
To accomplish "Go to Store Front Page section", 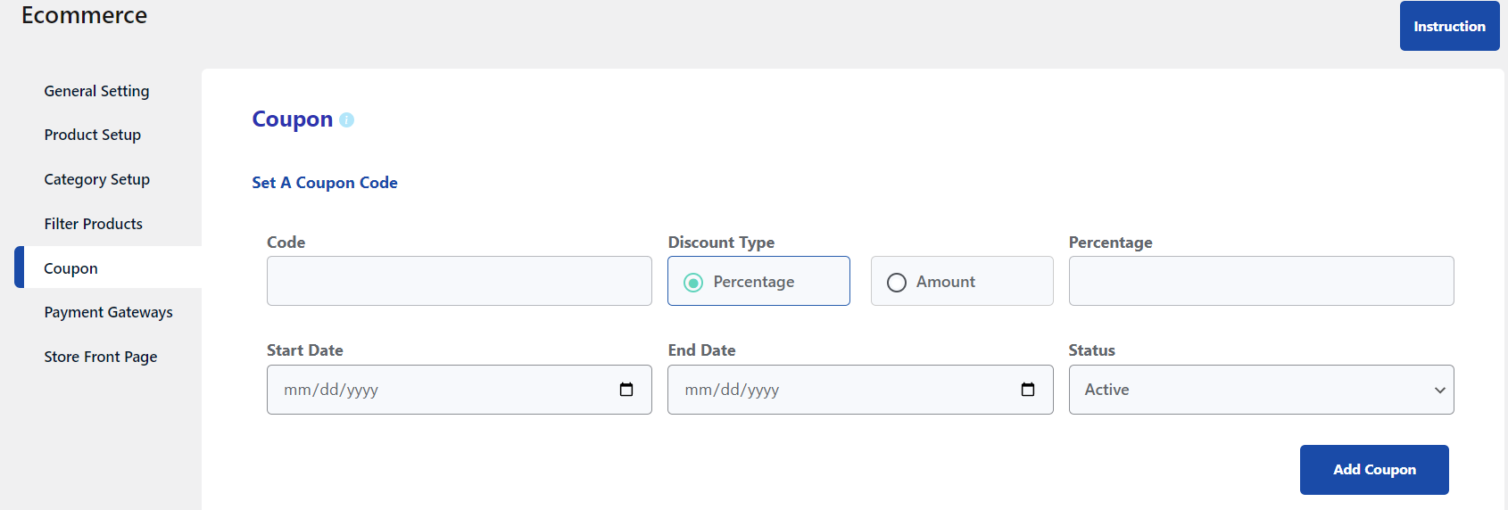I will pos(101,357).
